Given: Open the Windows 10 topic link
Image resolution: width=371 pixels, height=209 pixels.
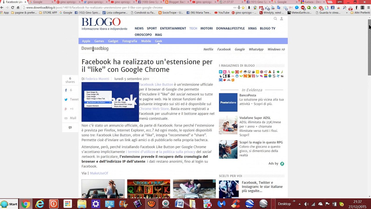Looking at the screenshot, I should coord(276,49).
